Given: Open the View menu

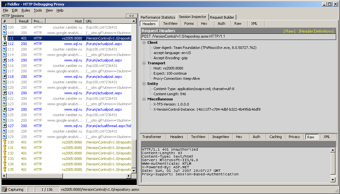Looking at the screenshot, I should click(x=49, y=10).
